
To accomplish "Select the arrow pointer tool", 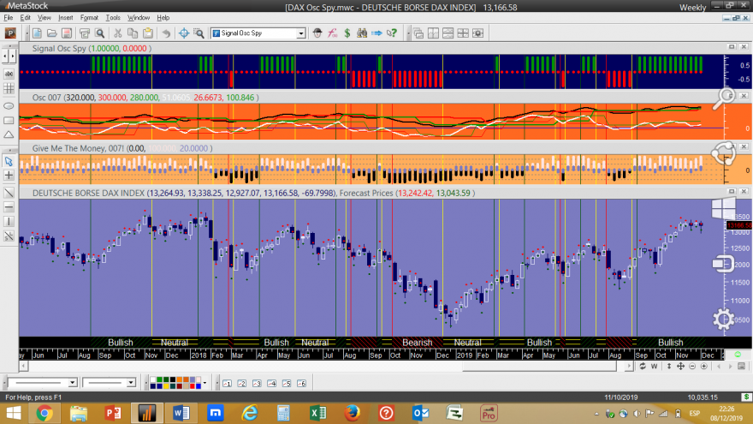I will 9,162.
